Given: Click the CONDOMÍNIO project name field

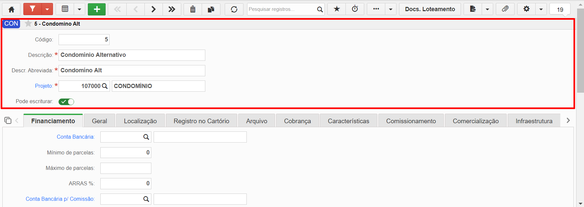Looking at the screenshot, I should (159, 86).
